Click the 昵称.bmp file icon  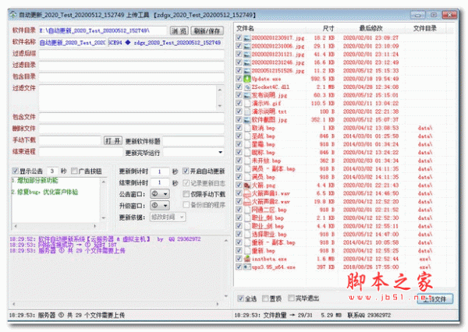[x=246, y=153]
